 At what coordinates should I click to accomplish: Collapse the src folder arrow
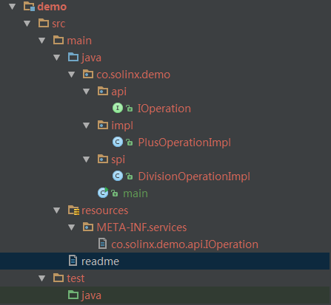pyautogui.click(x=27, y=24)
